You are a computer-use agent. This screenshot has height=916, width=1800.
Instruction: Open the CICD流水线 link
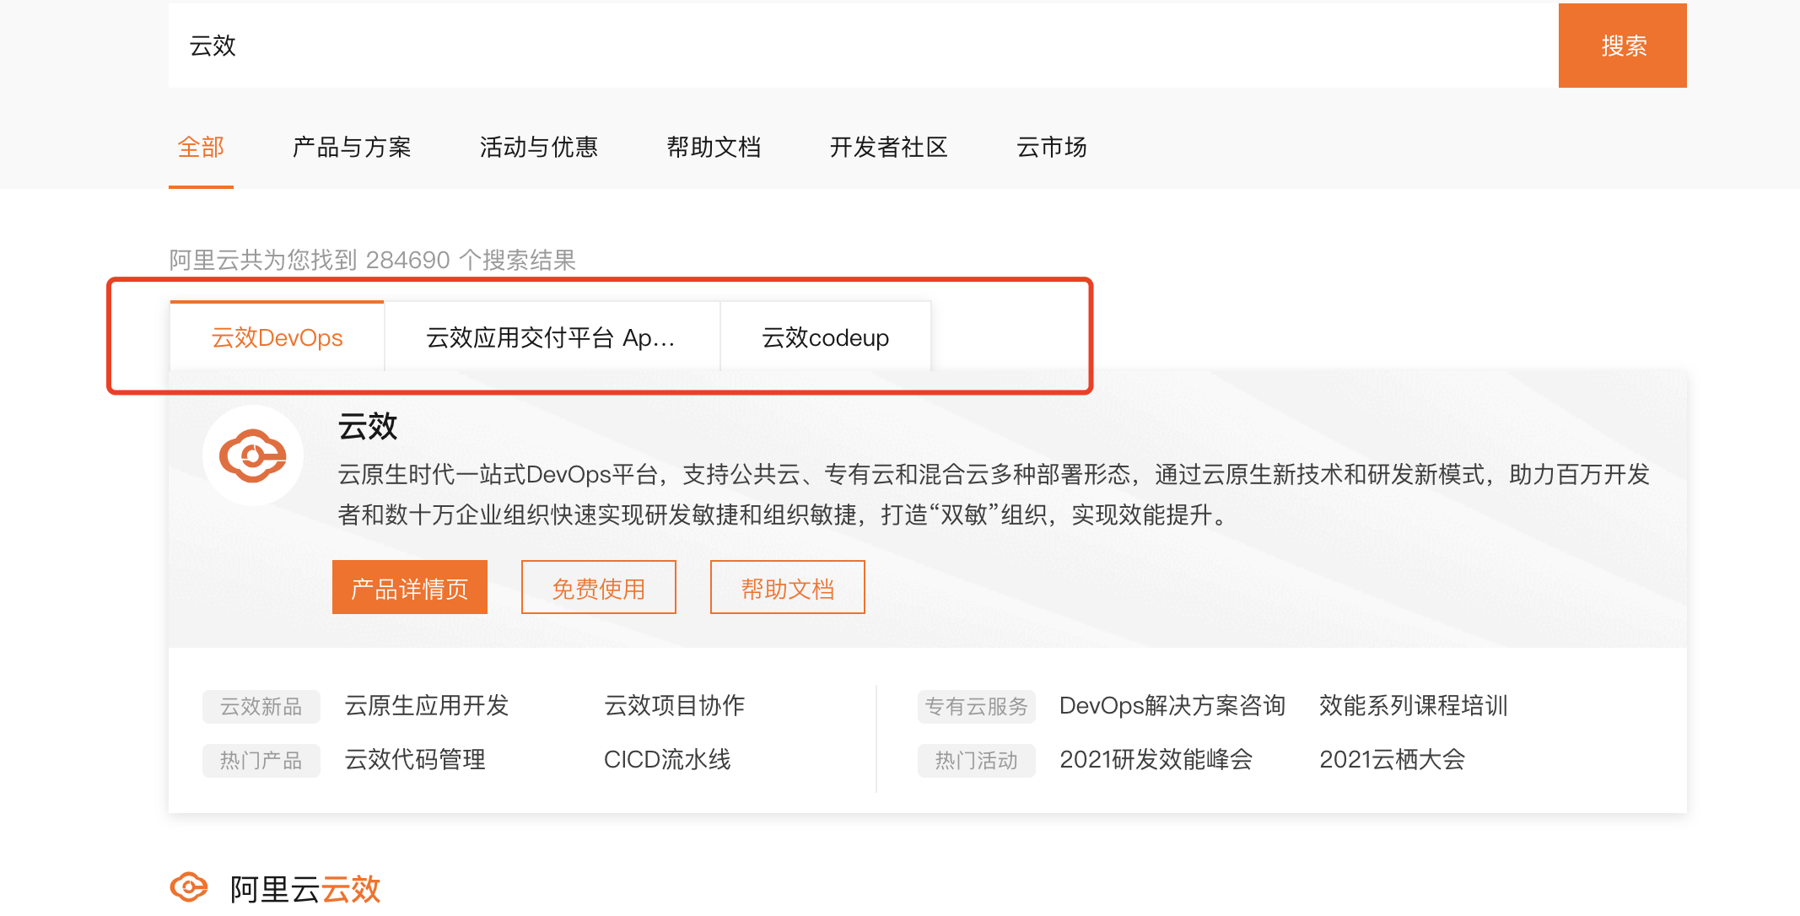(667, 760)
